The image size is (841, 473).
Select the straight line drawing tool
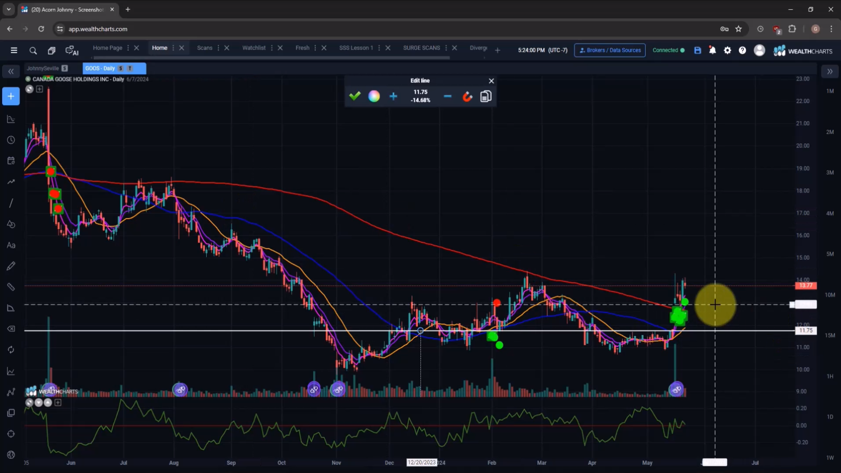click(x=11, y=203)
